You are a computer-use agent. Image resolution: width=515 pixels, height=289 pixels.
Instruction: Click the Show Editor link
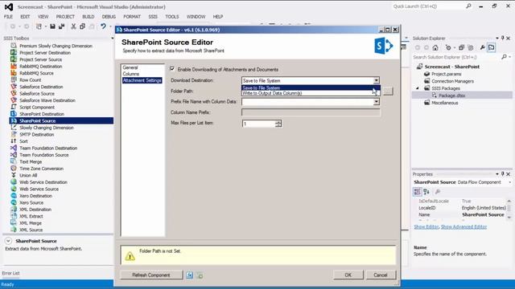click(x=426, y=226)
